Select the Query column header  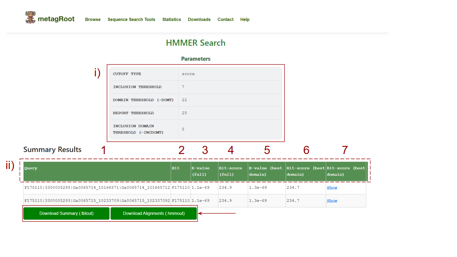click(x=97, y=171)
